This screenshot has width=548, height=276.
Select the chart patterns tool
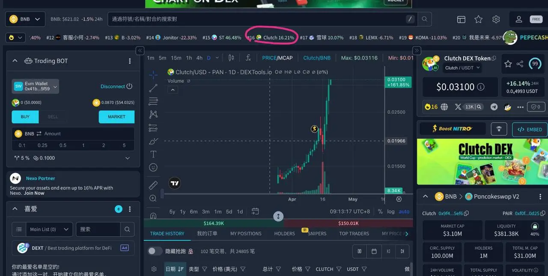[153, 114]
